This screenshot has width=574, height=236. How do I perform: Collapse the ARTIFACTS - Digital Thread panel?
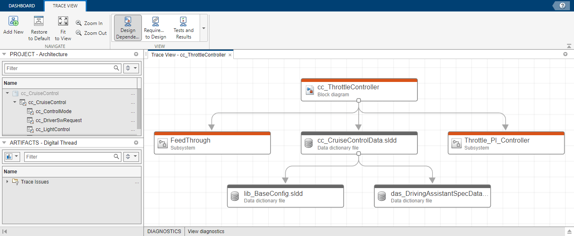click(4, 143)
